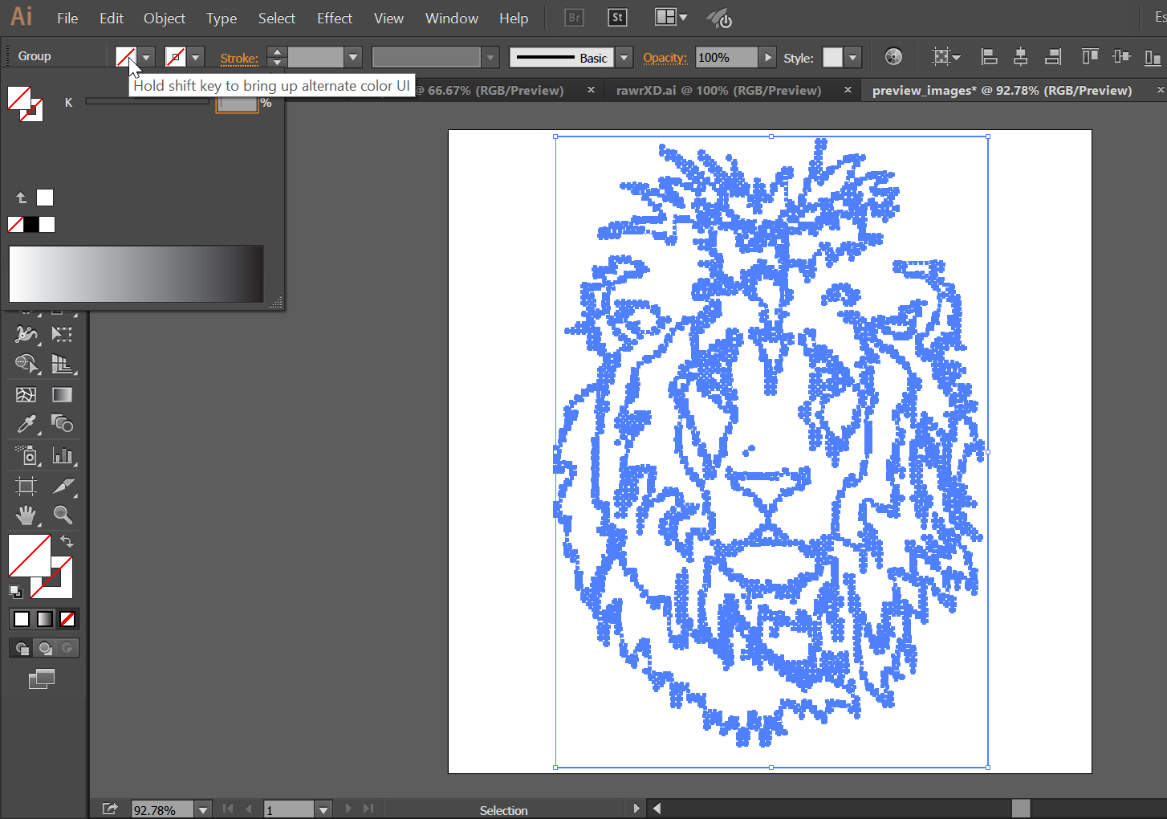Activate the Fill box in toolbox

(x=30, y=556)
